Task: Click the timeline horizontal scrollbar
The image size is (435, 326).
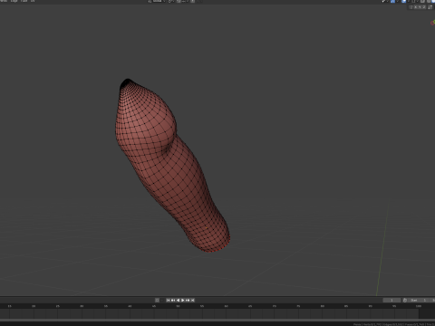Action: tap(217, 320)
